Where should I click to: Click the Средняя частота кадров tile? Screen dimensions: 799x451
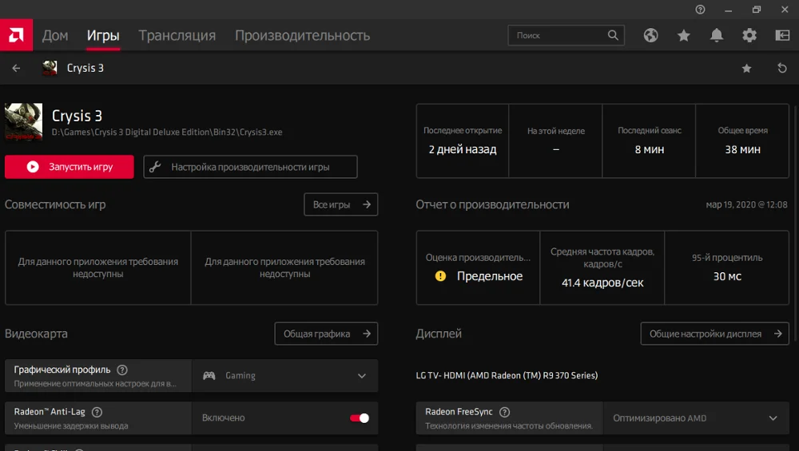602,267
